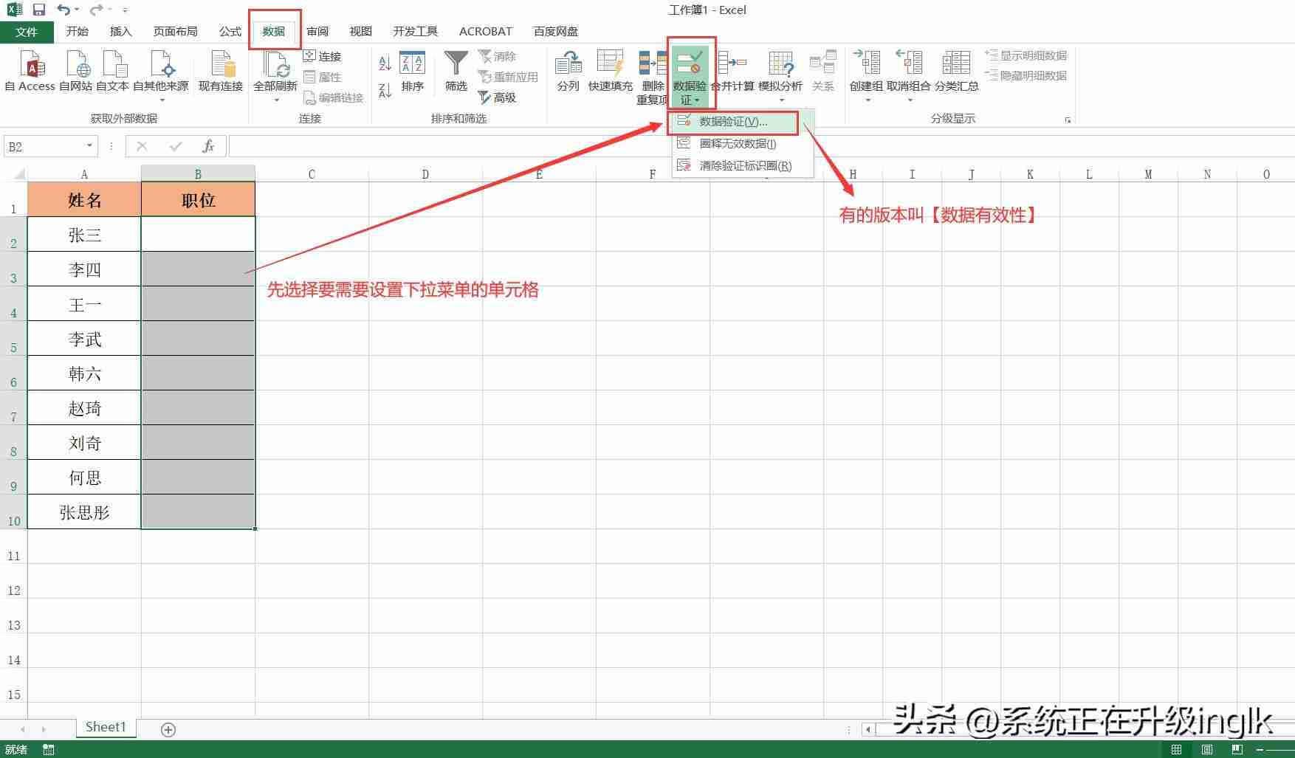1295x758 pixels.
Task: Click the horizontal scrollbar left arrow
Action: [869, 729]
